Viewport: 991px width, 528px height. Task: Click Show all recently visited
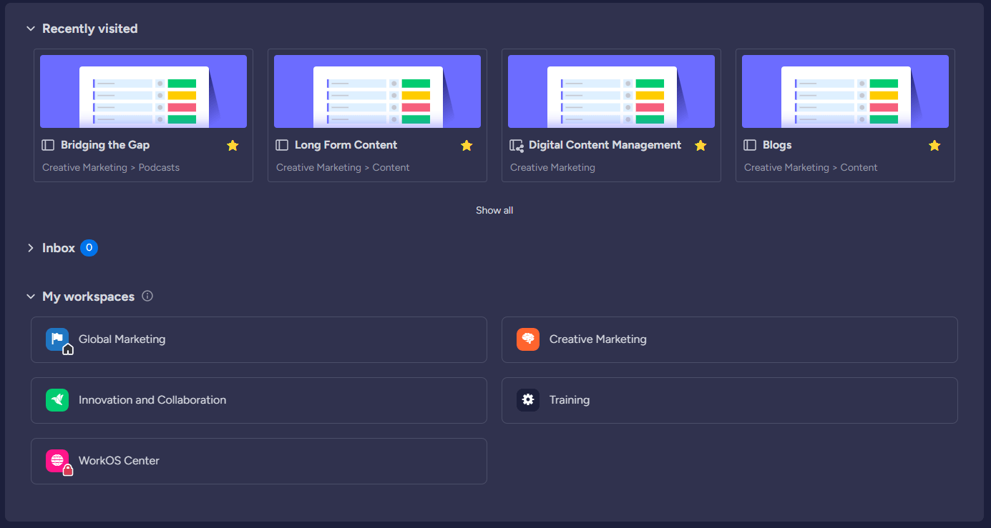(x=494, y=210)
